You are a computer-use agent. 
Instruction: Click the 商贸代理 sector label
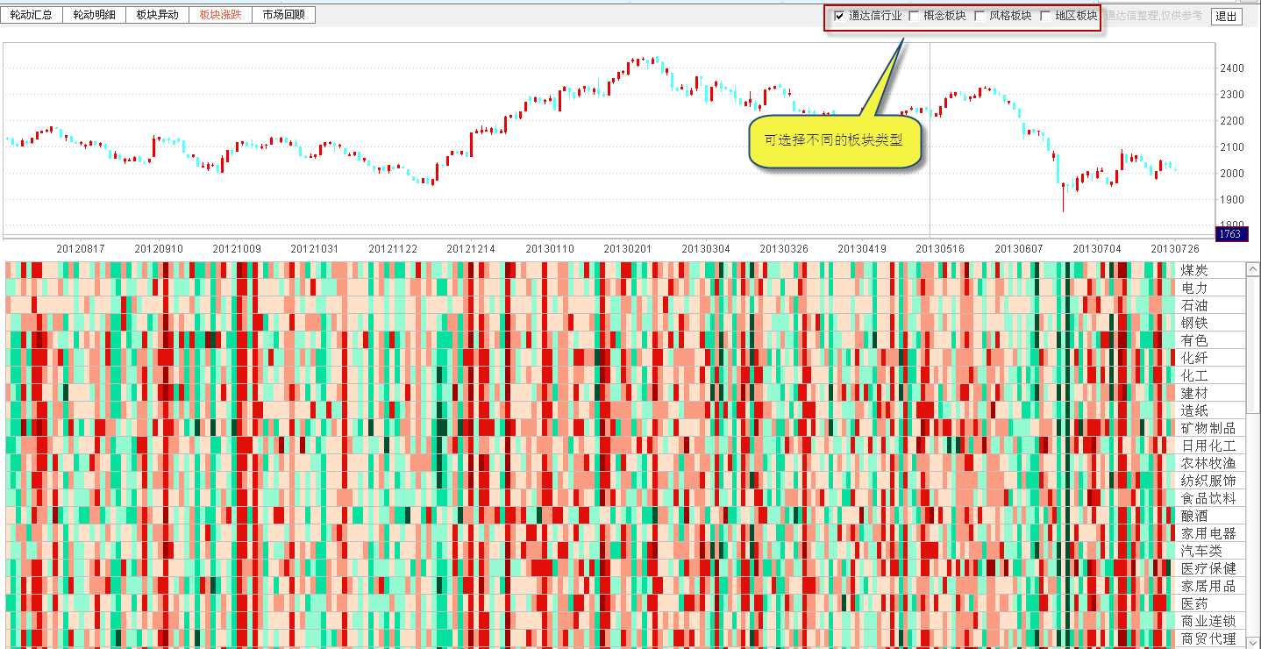pyautogui.click(x=1208, y=638)
